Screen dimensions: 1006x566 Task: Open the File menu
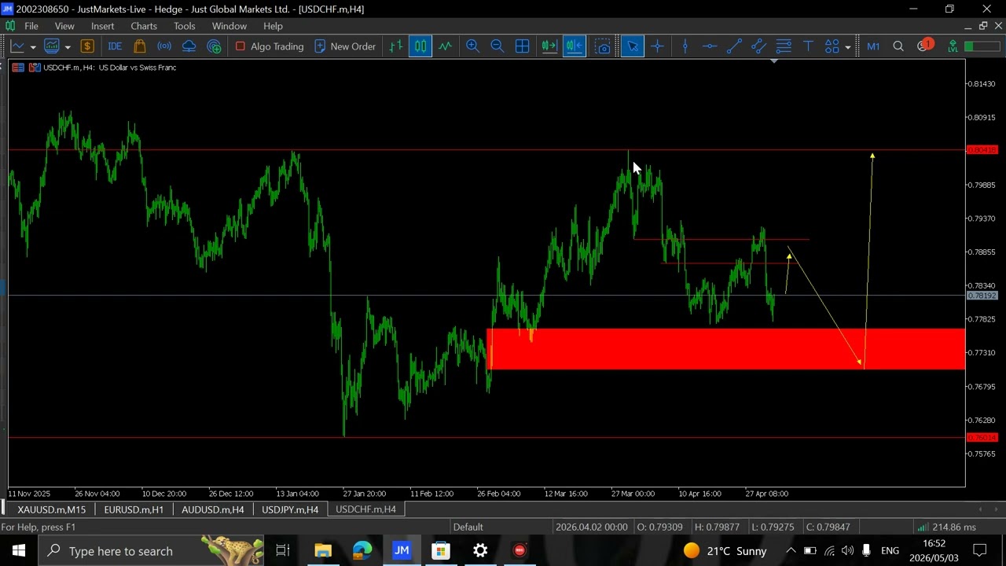[x=31, y=26]
